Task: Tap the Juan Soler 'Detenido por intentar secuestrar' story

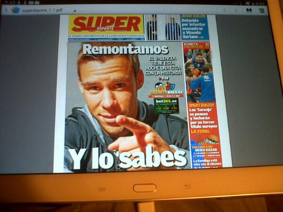Action: click(194, 27)
